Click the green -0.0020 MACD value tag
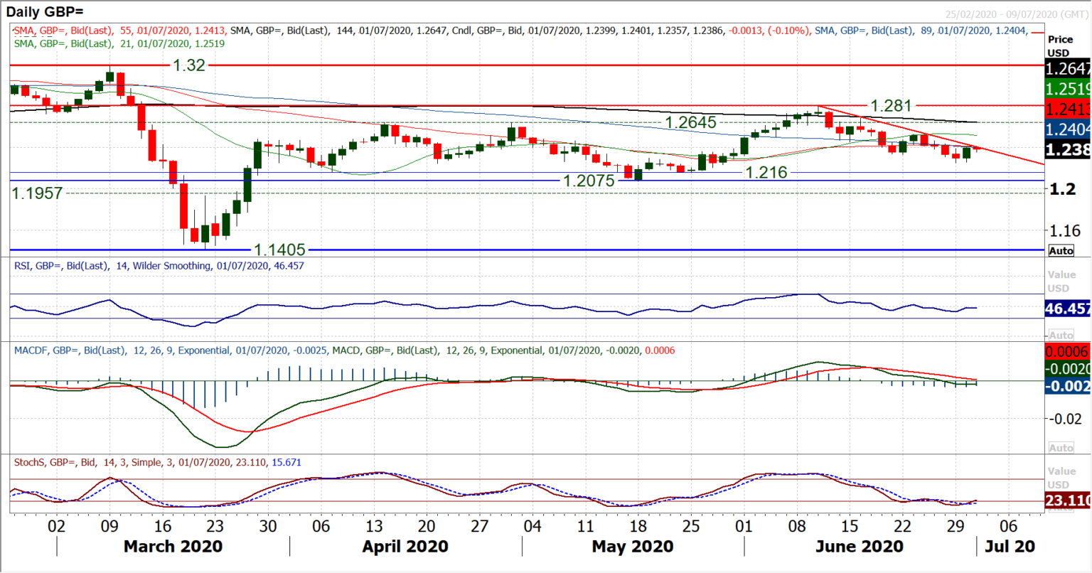This screenshot has height=573, width=1092. [1066, 368]
